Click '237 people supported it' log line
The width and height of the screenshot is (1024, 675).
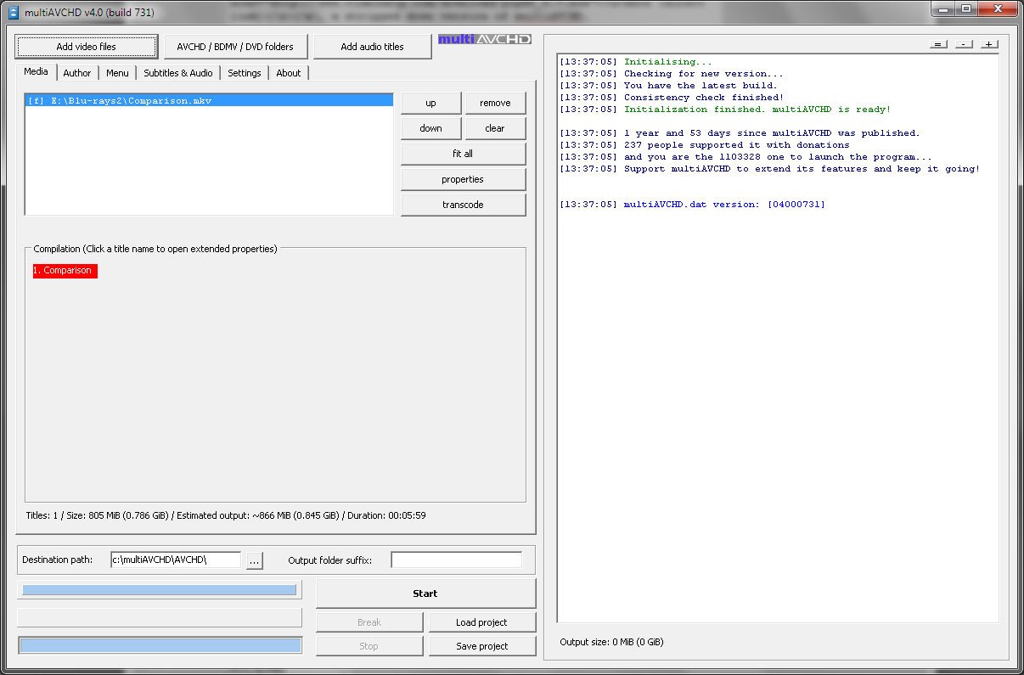coord(704,145)
